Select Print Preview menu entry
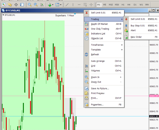This screenshot has height=130, width=159. tap(104, 93)
